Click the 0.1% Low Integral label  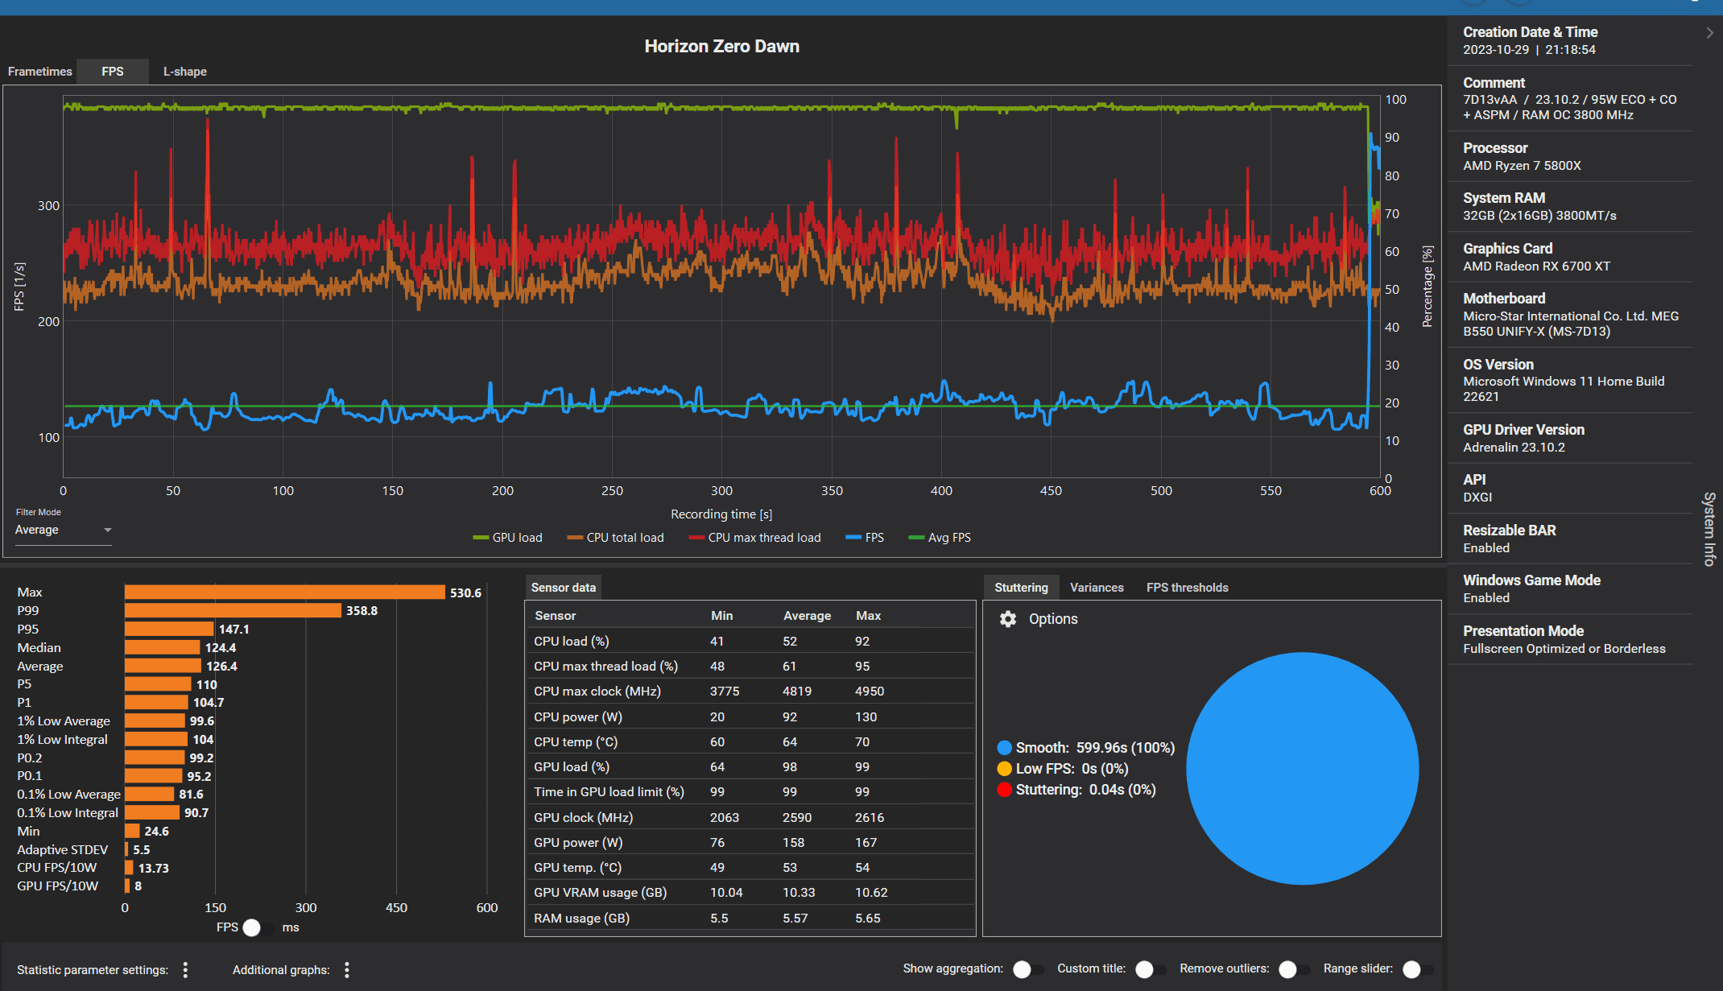coord(68,813)
